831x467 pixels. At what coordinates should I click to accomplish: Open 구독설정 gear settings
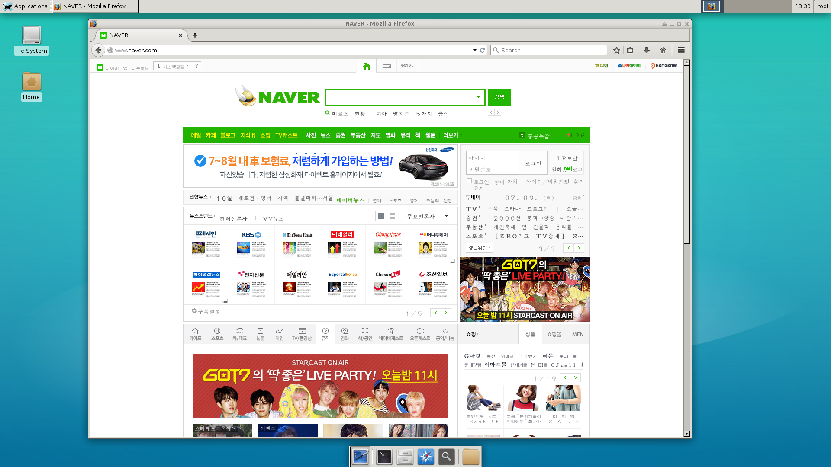click(x=206, y=311)
